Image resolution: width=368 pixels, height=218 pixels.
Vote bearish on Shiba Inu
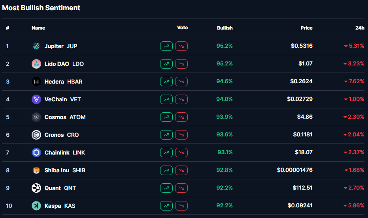tap(181, 170)
